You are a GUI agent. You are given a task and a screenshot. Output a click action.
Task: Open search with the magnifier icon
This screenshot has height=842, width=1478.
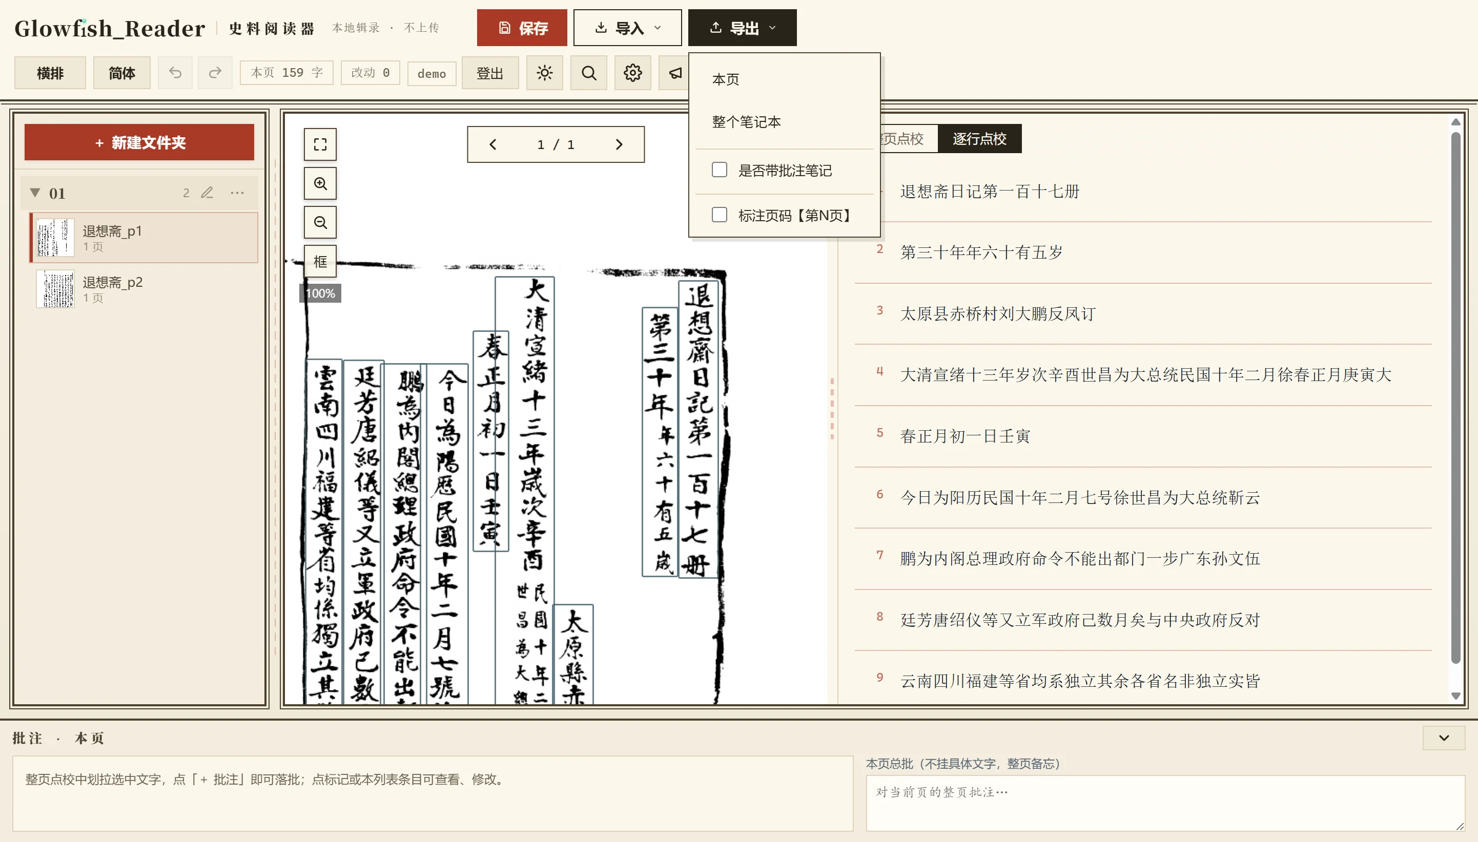point(588,73)
